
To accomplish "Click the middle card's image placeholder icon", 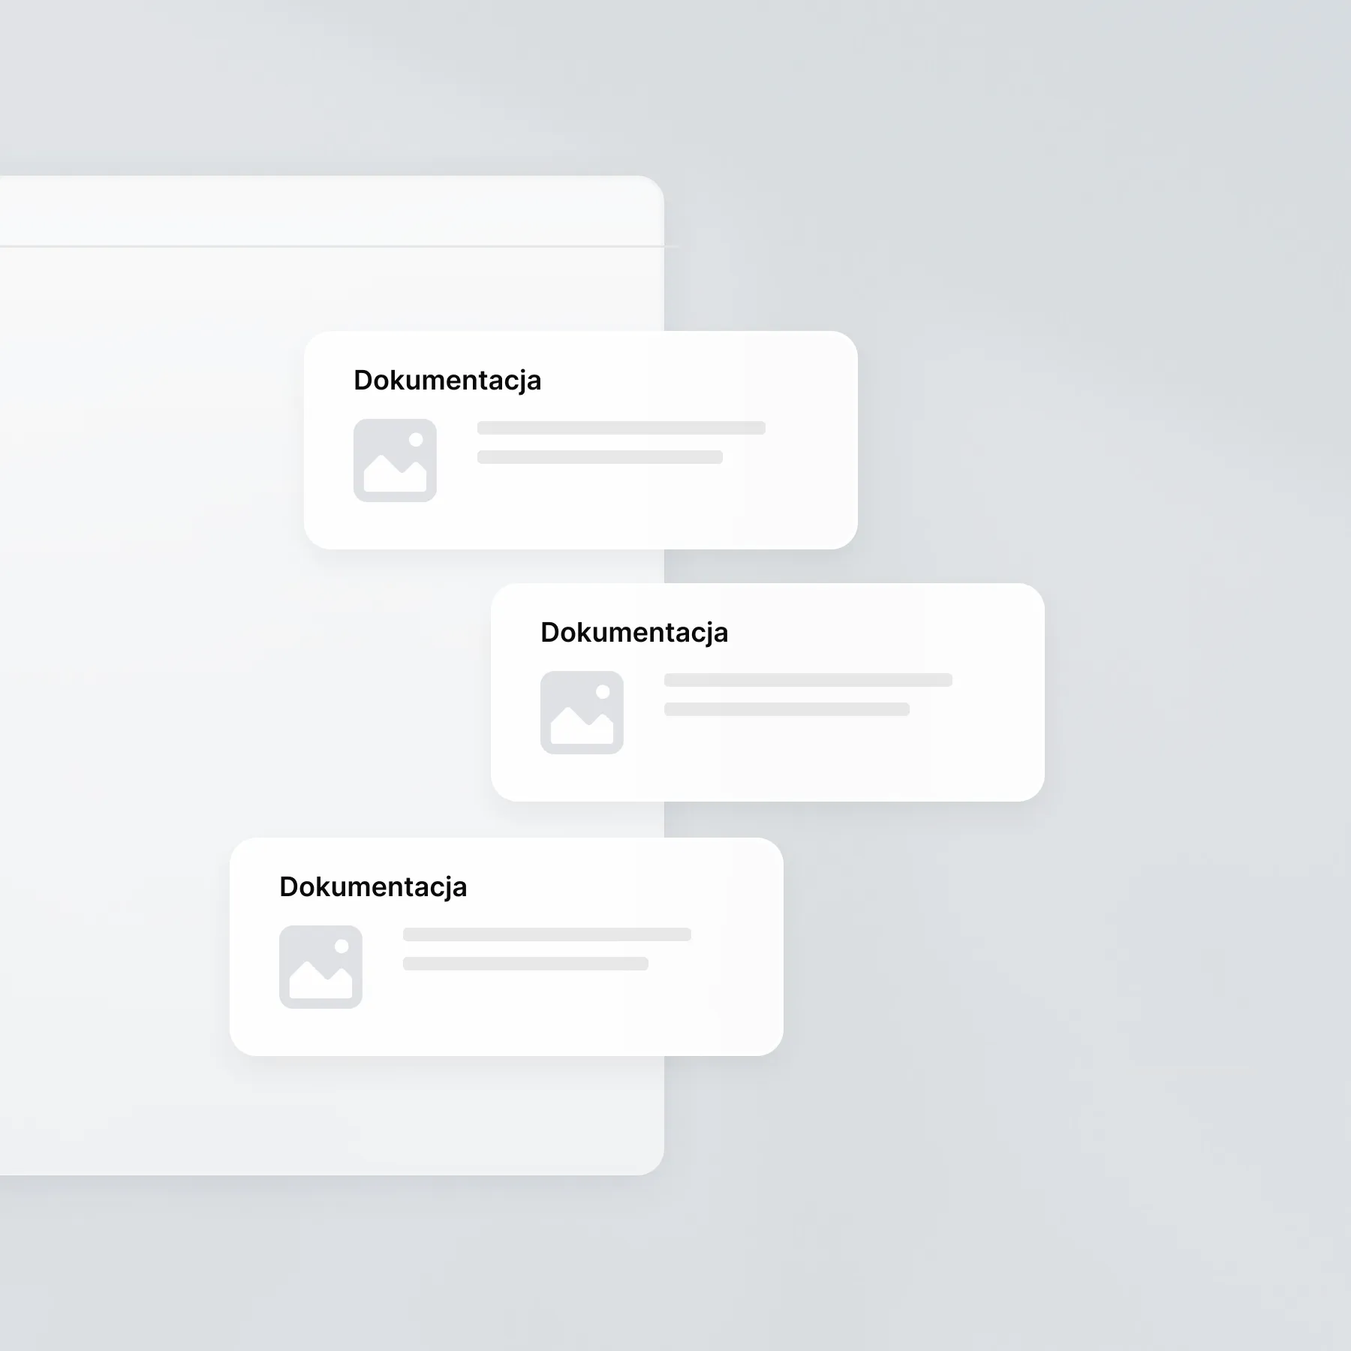I will (582, 712).
